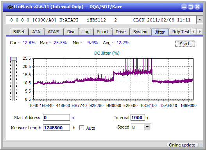Click x-axis label BB0080
The height and width of the screenshot is (150, 206).
[x=114, y=105]
